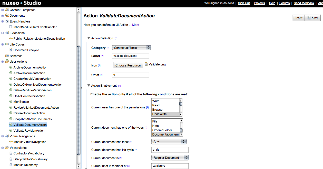Click the Vocabularies folder icon
Image resolution: width=323 pixels, height=169 pixels.
(x=7, y=148)
